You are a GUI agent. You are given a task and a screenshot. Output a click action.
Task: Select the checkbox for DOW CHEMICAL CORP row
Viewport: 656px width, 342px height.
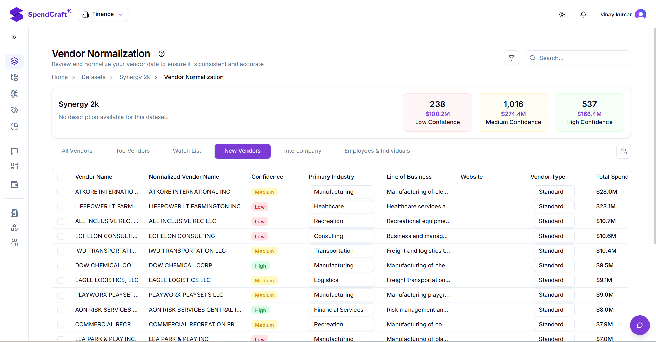[61, 266]
